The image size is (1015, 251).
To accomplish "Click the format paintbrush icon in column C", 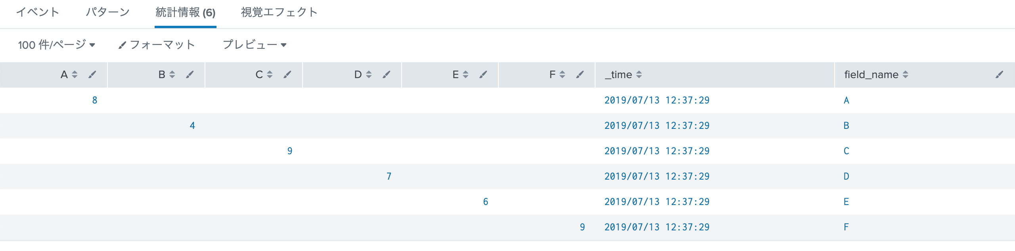I will click(287, 75).
